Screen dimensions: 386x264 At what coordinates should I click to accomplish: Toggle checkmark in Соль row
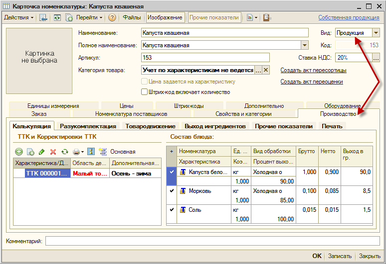coord(172,209)
